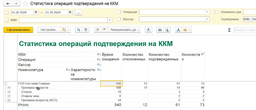The height and width of the screenshot is (110, 256).
Task: Select the POS-Система Главная row label
Action: pyautogui.click(x=34, y=83)
